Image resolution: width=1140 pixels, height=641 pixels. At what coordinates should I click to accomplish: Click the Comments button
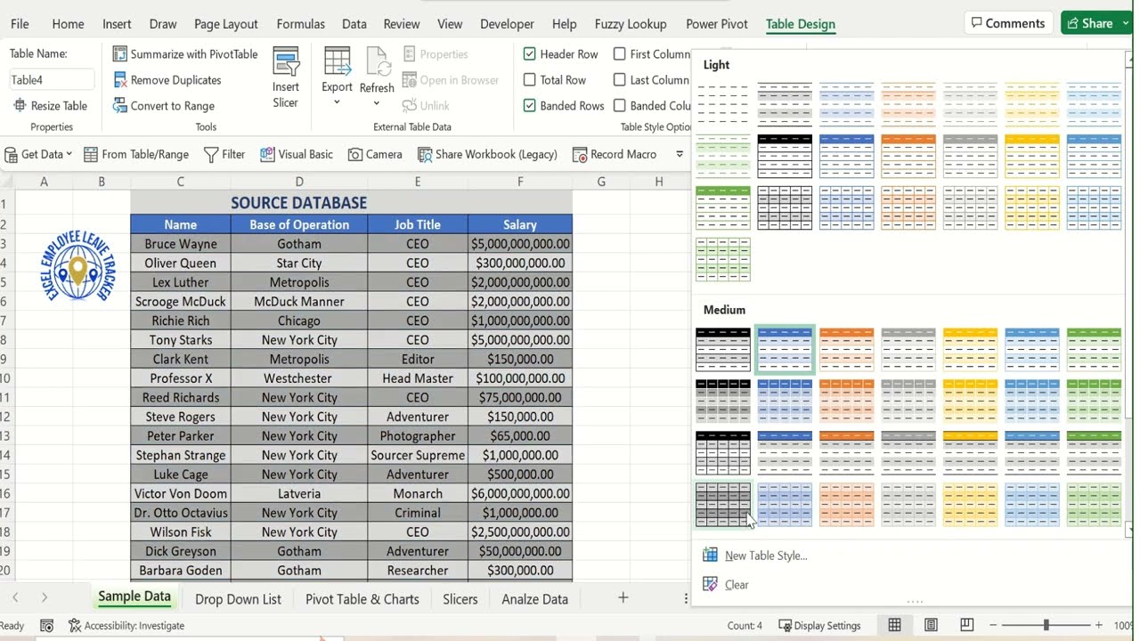point(1008,23)
